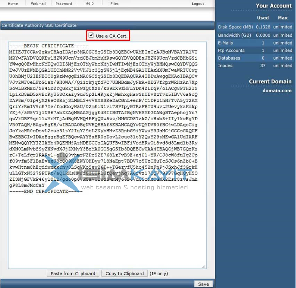The image size is (296, 288).
Task: Click the Certificate Authority SSL Certificate heading
Action: pos(39,25)
